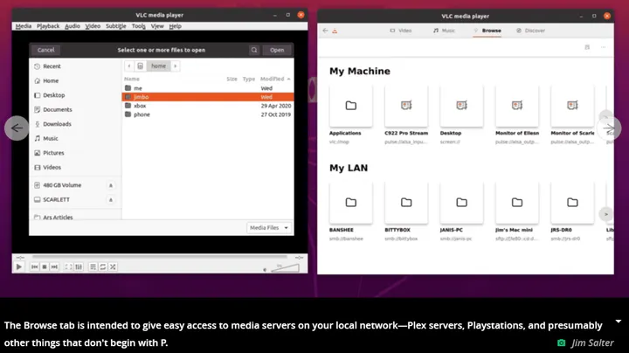This screenshot has width=629, height=353.
Task: Open the C922 Pro Stream device tile
Action: coord(406,106)
